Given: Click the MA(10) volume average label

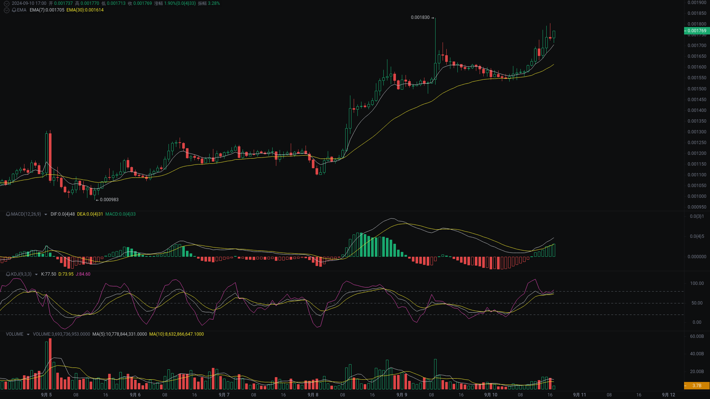Looking at the screenshot, I should tap(176, 334).
